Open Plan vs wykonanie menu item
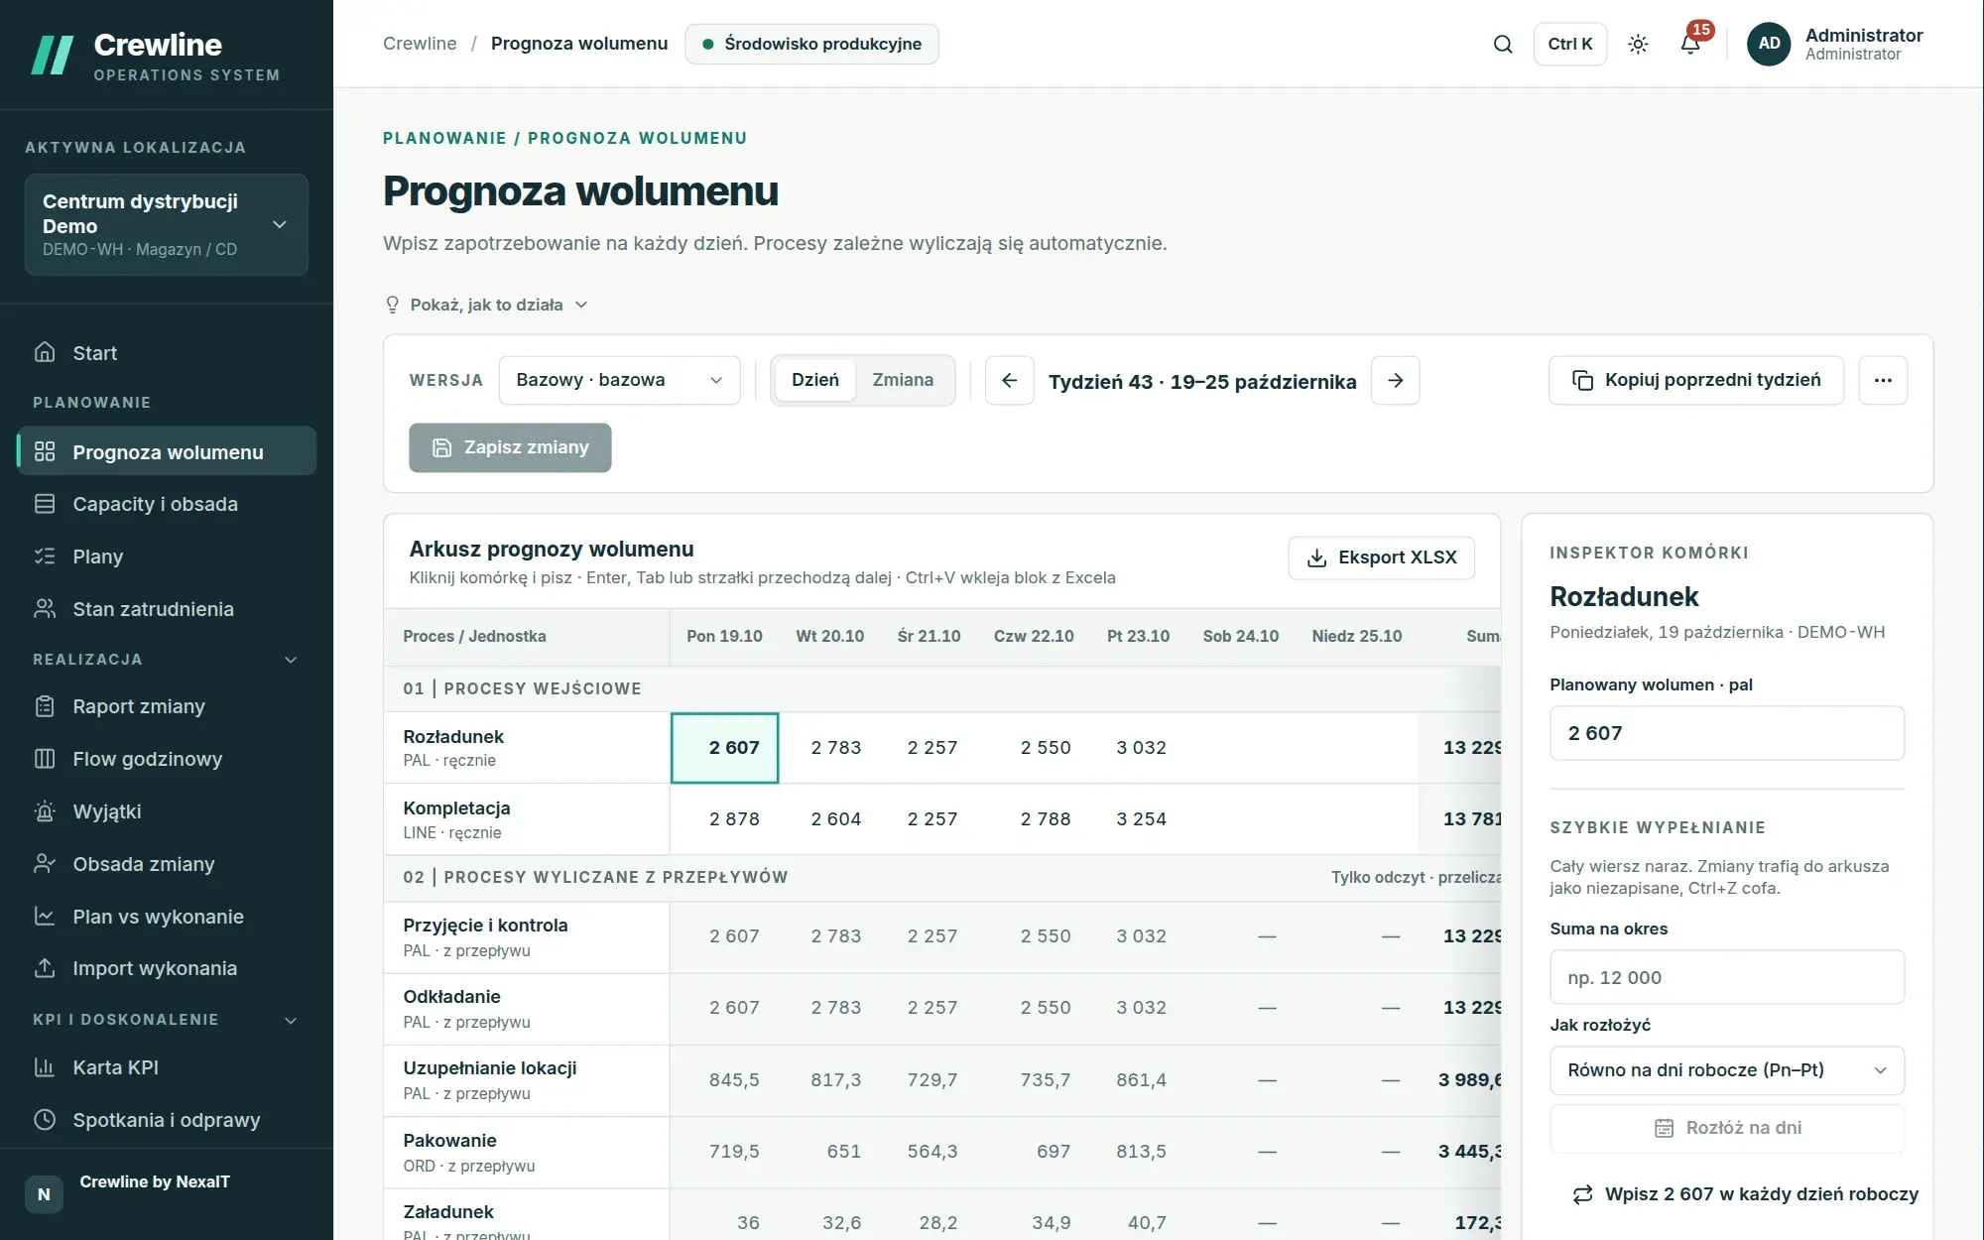Screen dimensions: 1984x1240 tap(167, 917)
